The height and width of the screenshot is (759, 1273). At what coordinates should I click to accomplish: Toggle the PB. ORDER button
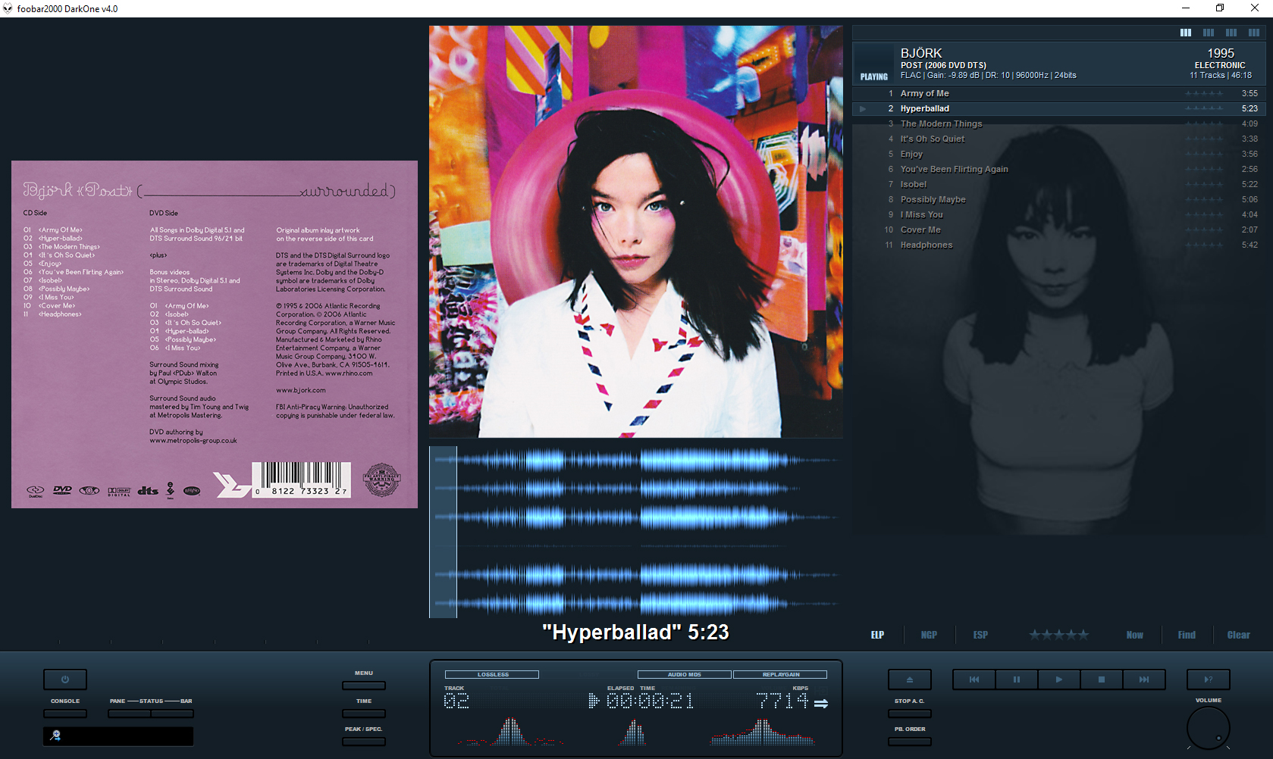click(909, 742)
